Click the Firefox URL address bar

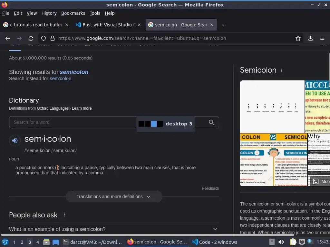170,38
